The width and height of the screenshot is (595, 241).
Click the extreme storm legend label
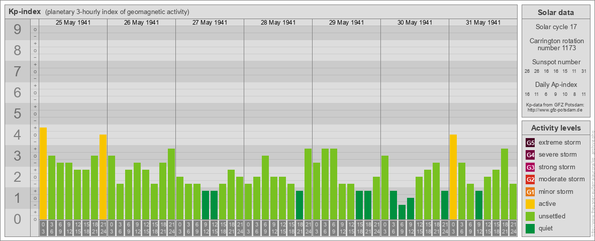pos(560,143)
